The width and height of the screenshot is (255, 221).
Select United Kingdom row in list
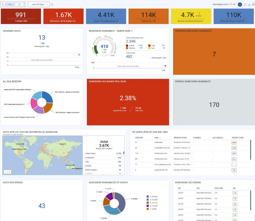coord(103,170)
